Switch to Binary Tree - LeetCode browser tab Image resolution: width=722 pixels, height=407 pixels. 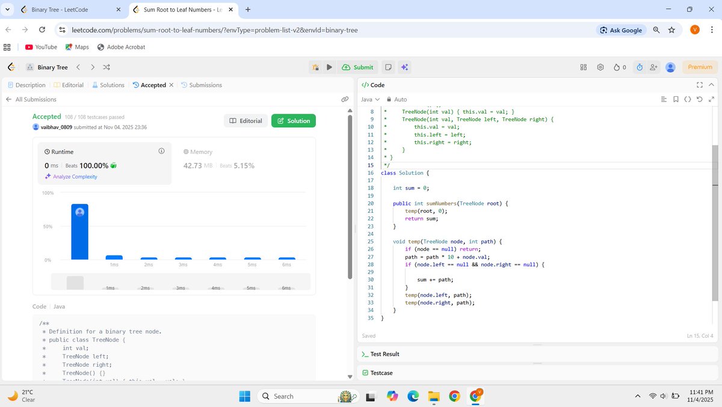click(x=66, y=10)
